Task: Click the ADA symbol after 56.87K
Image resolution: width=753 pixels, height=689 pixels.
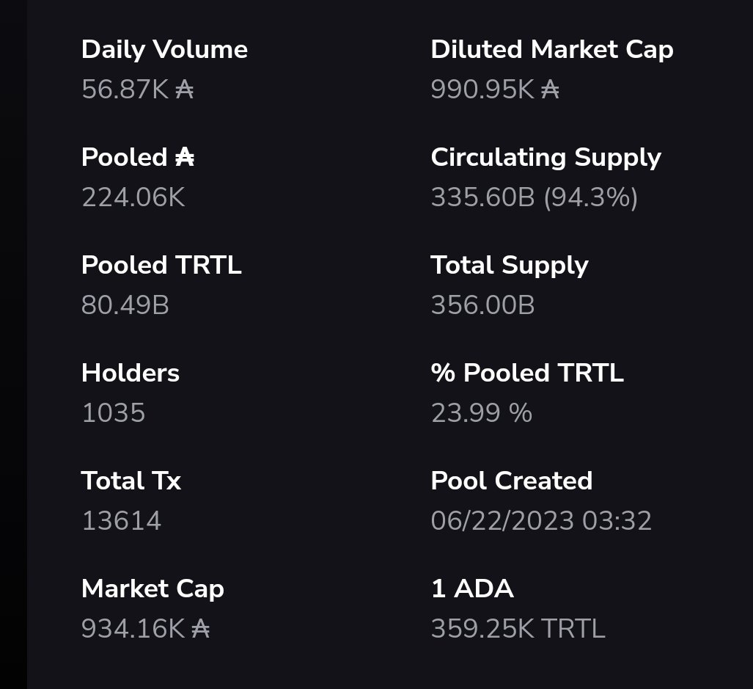Action: click(185, 90)
